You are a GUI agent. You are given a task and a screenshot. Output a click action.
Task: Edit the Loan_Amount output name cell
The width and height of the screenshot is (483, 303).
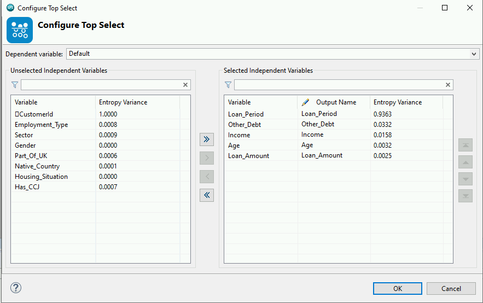click(334, 155)
